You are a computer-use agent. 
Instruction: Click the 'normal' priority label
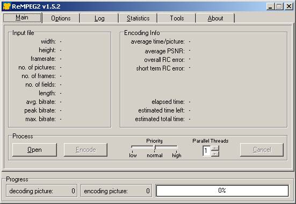pos(155,156)
